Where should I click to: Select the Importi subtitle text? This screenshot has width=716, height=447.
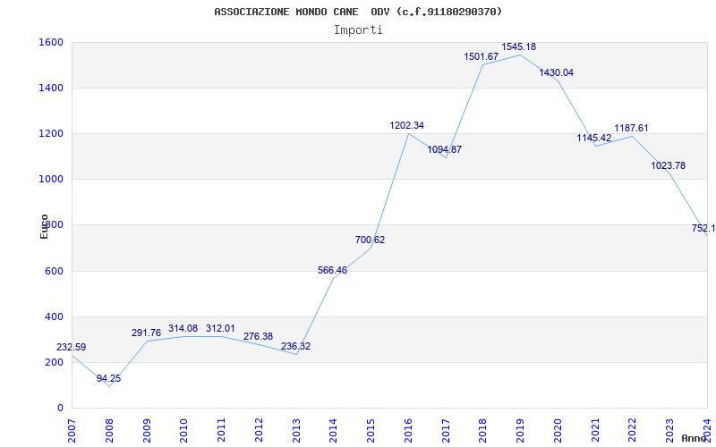click(358, 30)
